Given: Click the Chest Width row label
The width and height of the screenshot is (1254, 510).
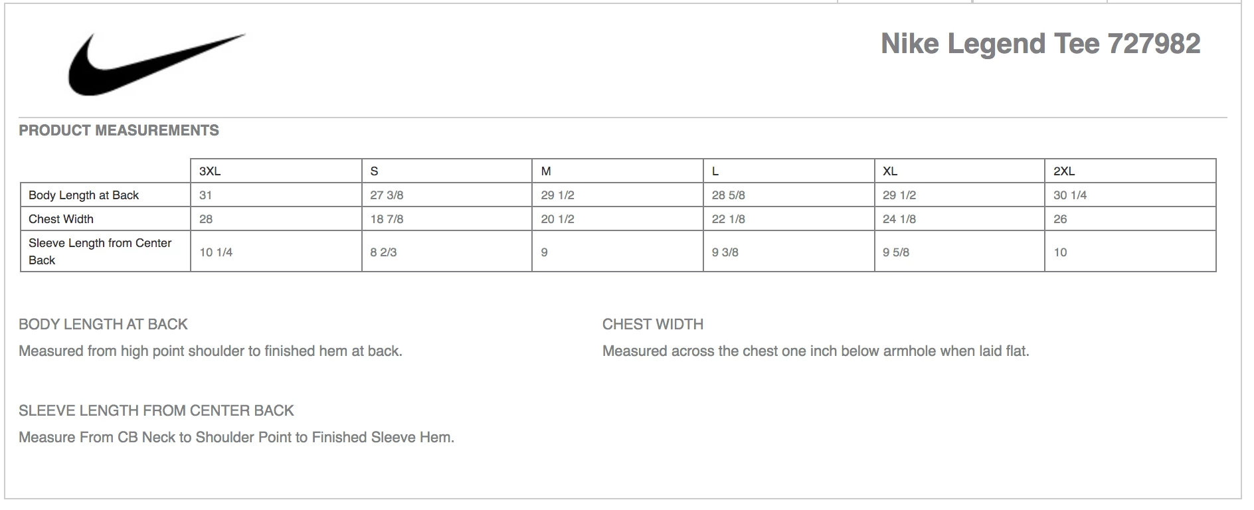Looking at the screenshot, I should click(x=61, y=219).
